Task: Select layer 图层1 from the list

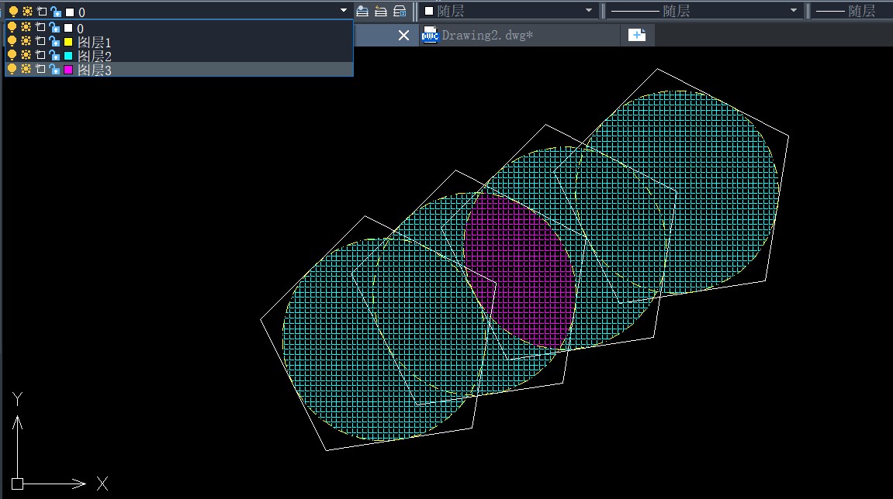Action: click(x=179, y=42)
